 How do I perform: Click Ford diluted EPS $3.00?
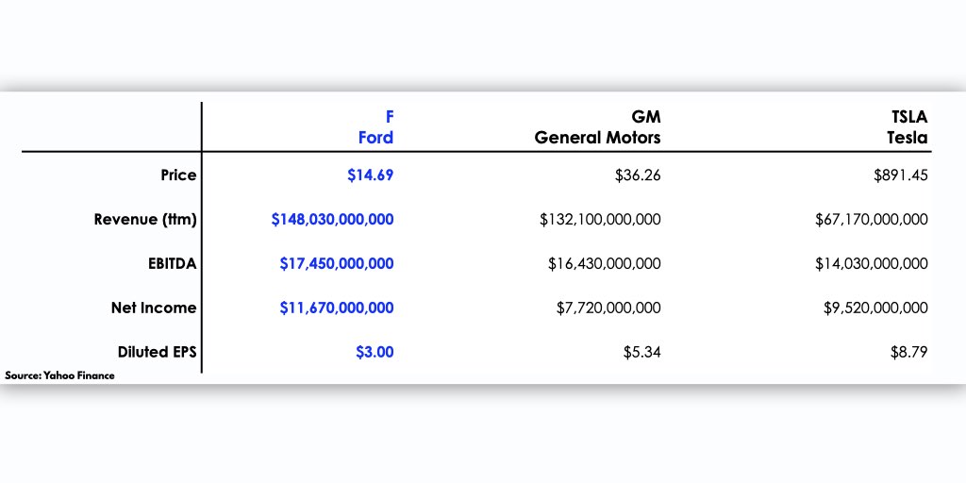375,353
